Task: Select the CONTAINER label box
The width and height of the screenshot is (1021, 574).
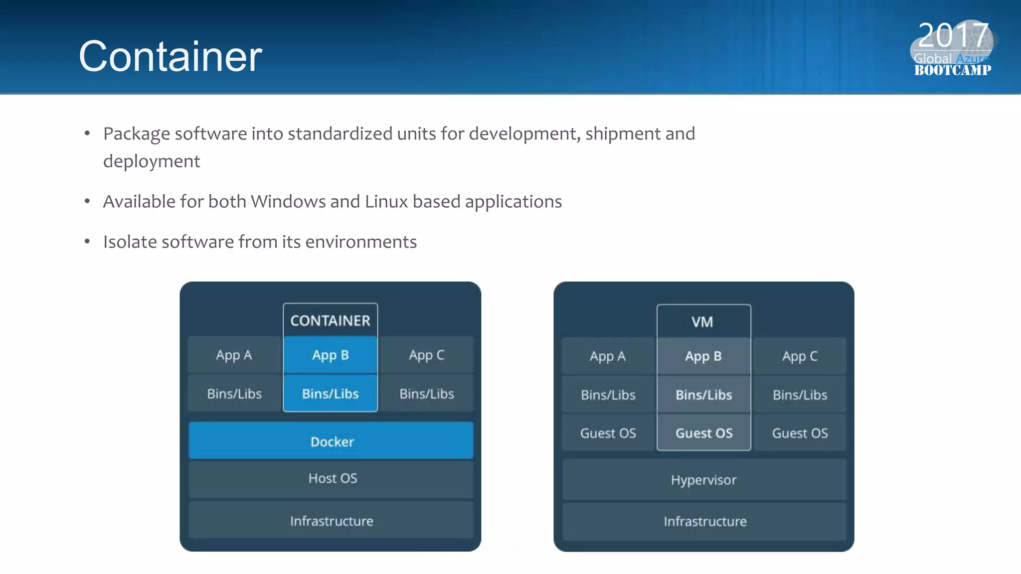Action: (x=330, y=320)
